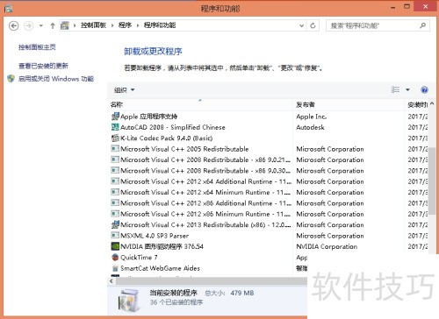Open the 组织 dropdown menu
The height and width of the screenshot is (319, 439).
click(124, 89)
